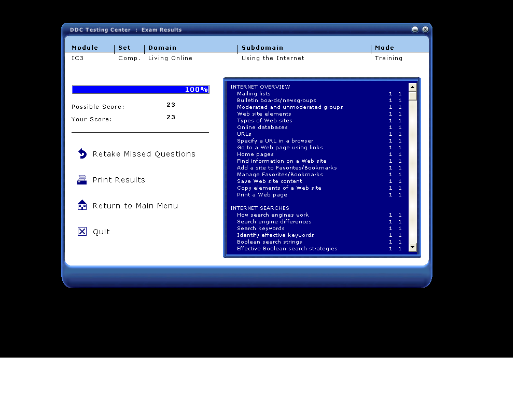Screen dimensions: 531x398
Task: Click the results list scroll down arrow
Action: pyautogui.click(x=412, y=247)
